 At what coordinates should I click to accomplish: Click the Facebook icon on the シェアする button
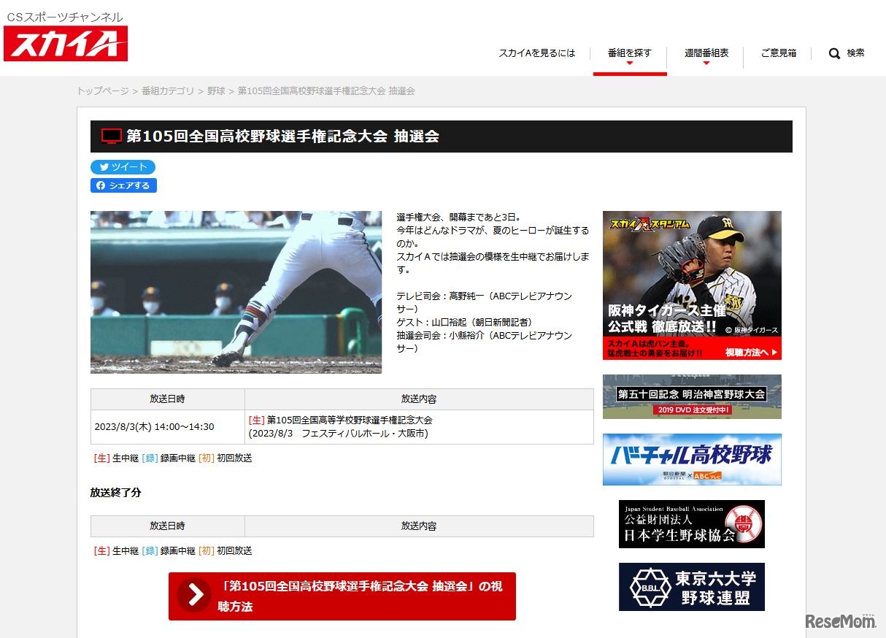pos(101,185)
